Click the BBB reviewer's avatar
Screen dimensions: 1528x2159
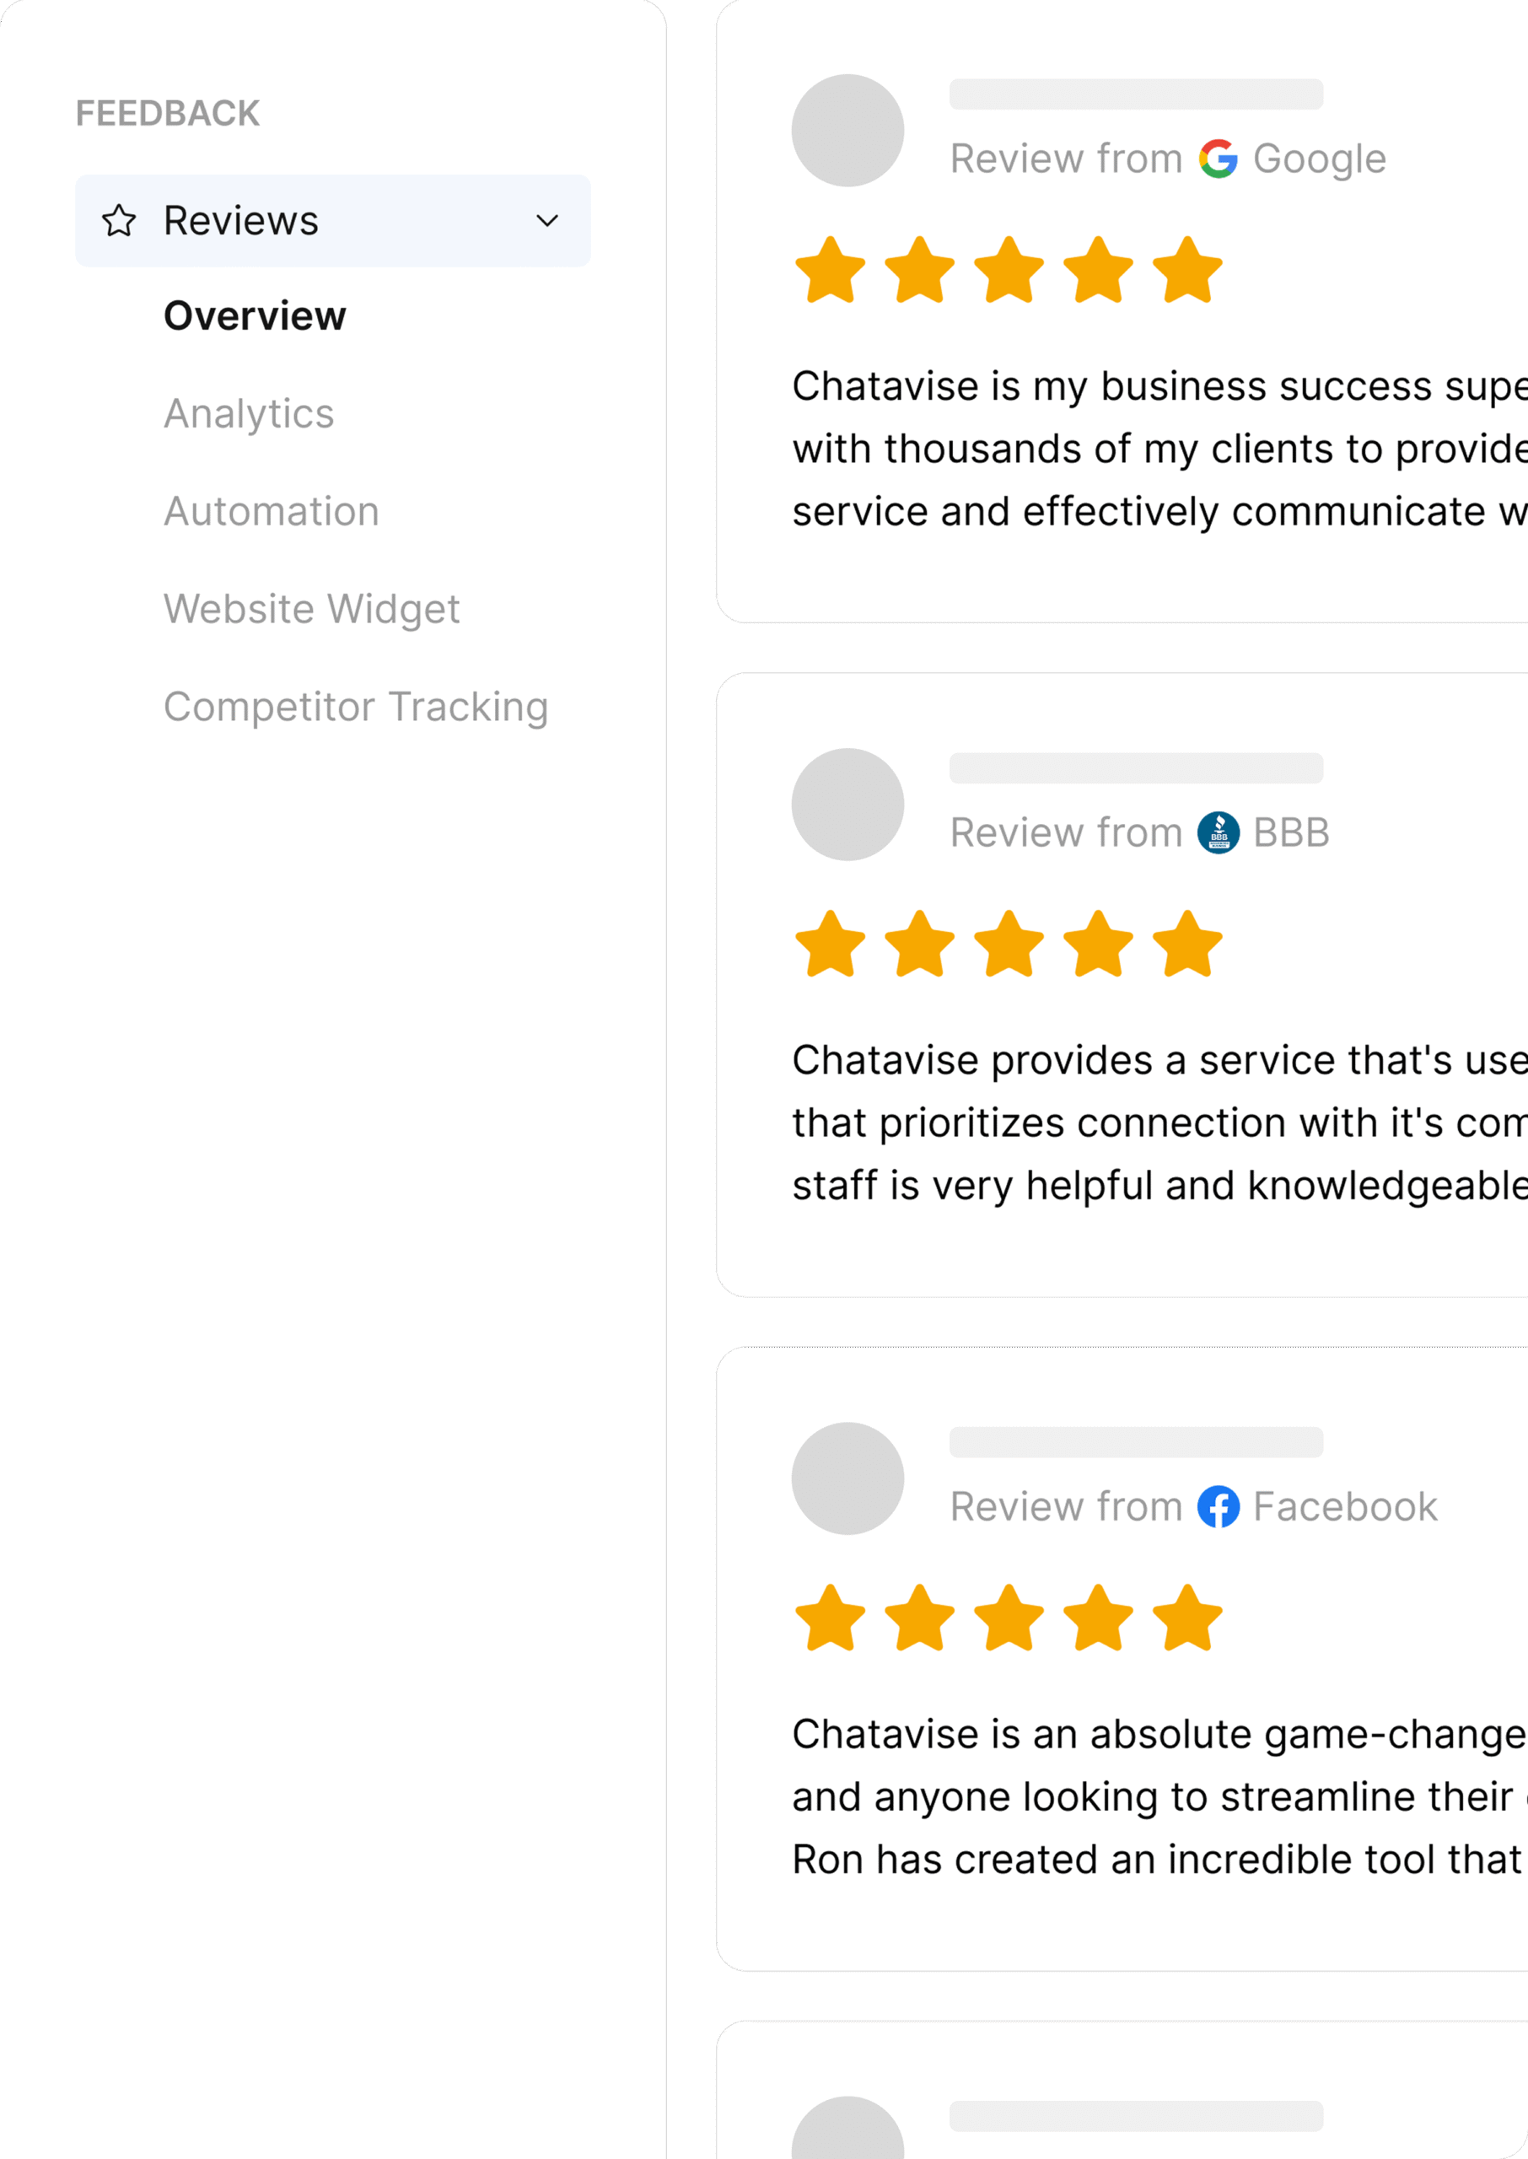pos(847,805)
